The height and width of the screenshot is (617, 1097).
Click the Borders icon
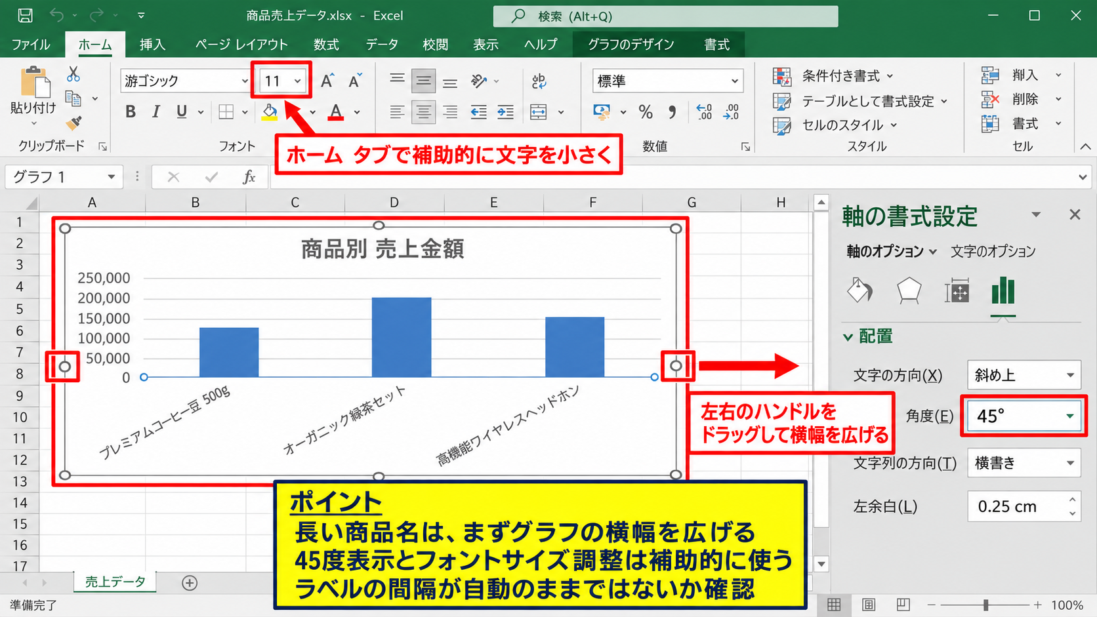(226, 112)
